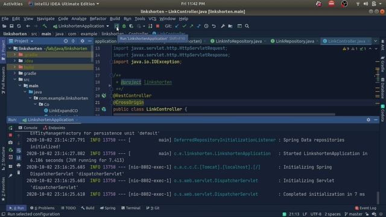This screenshot has height=217, width=386.
Task: Expand the gradle folder node
Action: [x=14, y=74]
